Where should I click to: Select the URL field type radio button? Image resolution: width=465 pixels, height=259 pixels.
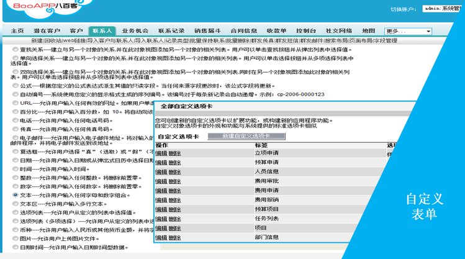click(15, 103)
